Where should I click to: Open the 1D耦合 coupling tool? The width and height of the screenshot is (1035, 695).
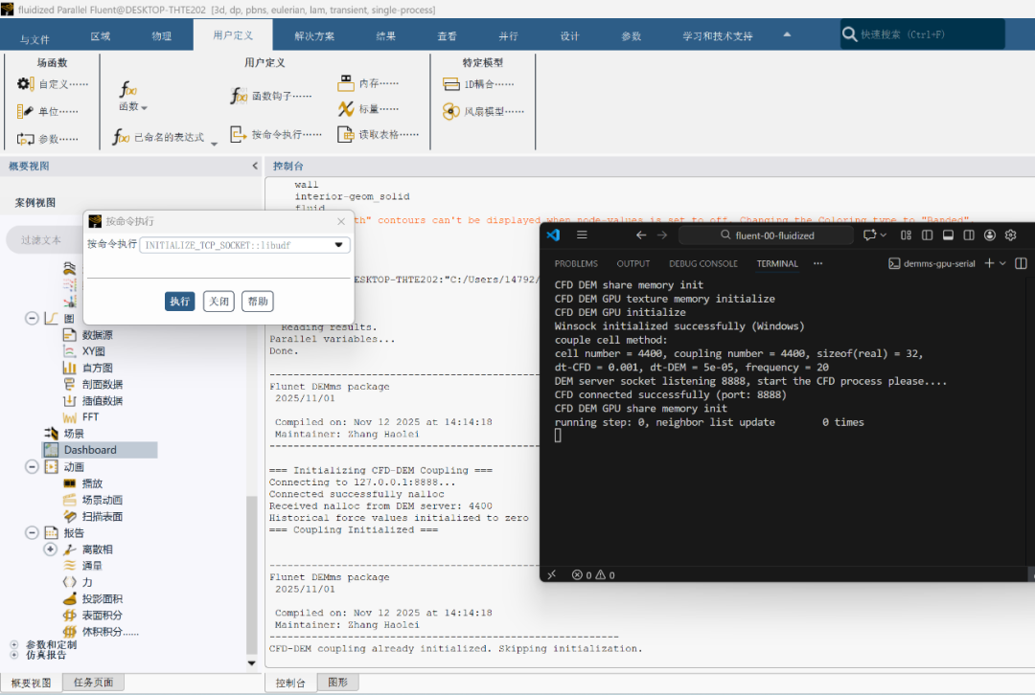coord(451,84)
